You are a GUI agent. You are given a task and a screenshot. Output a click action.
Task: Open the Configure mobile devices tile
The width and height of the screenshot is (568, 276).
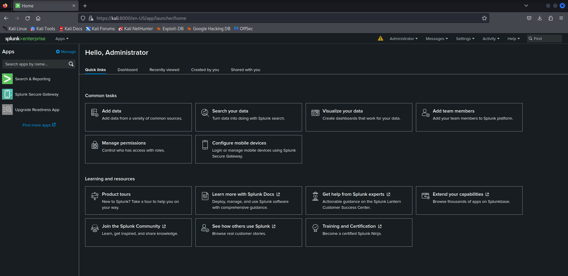pyautogui.click(x=248, y=149)
